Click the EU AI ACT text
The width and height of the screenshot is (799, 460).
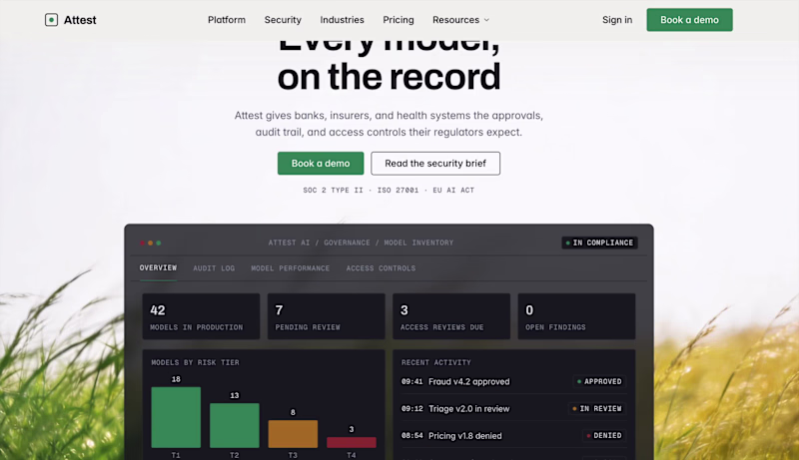pos(453,191)
